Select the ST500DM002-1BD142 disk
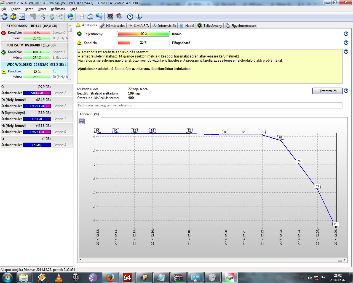This screenshot has width=353, height=283. [x=34, y=32]
